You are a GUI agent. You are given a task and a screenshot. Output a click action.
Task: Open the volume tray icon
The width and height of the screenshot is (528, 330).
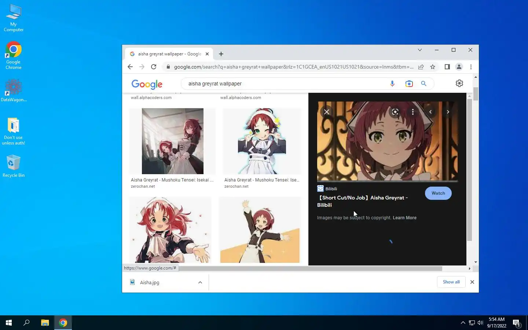coord(480,323)
